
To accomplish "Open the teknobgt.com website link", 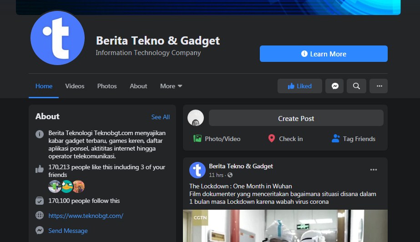I will [86, 216].
